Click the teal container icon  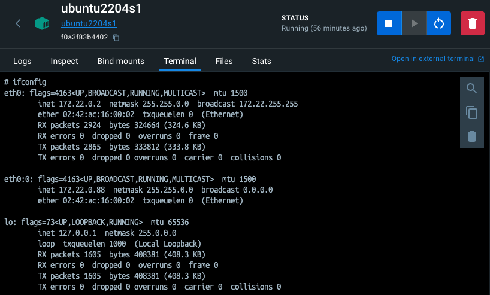(x=42, y=23)
